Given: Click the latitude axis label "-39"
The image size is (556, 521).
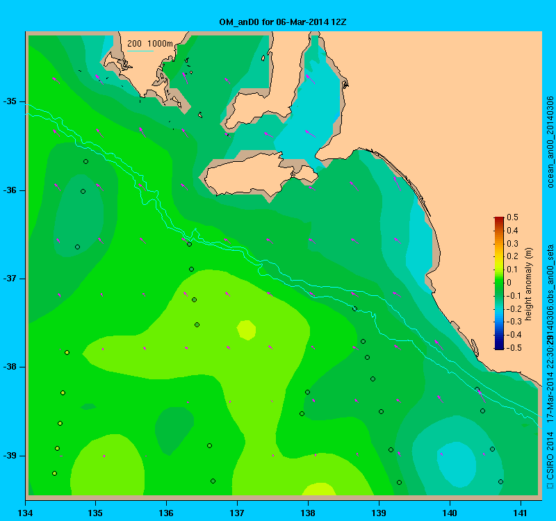Looking at the screenshot, I should click(10, 456).
